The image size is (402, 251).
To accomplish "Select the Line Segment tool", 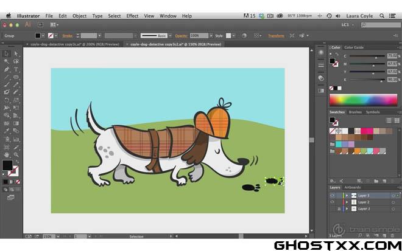I will click(x=7, y=77).
